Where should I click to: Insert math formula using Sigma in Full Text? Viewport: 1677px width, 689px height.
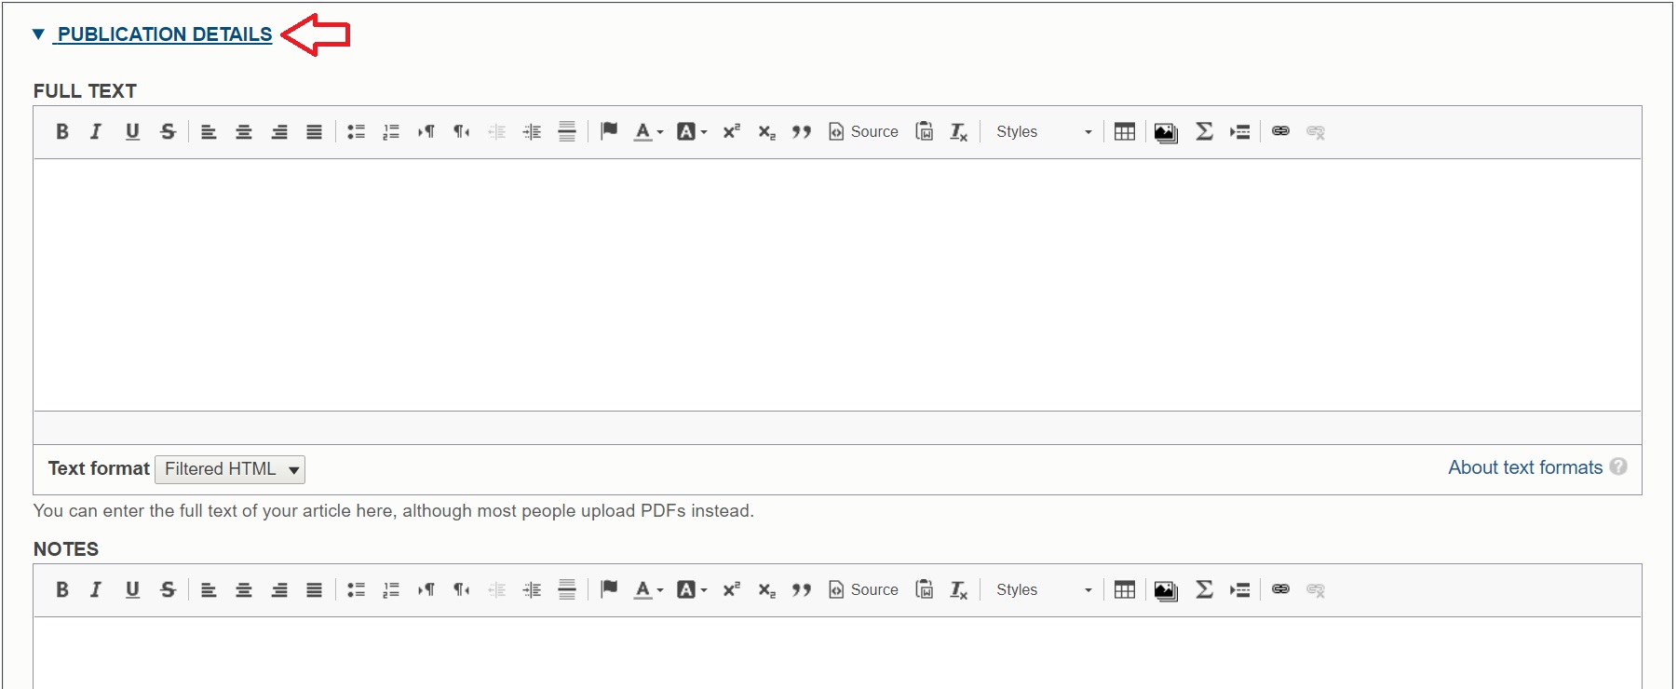point(1204,132)
